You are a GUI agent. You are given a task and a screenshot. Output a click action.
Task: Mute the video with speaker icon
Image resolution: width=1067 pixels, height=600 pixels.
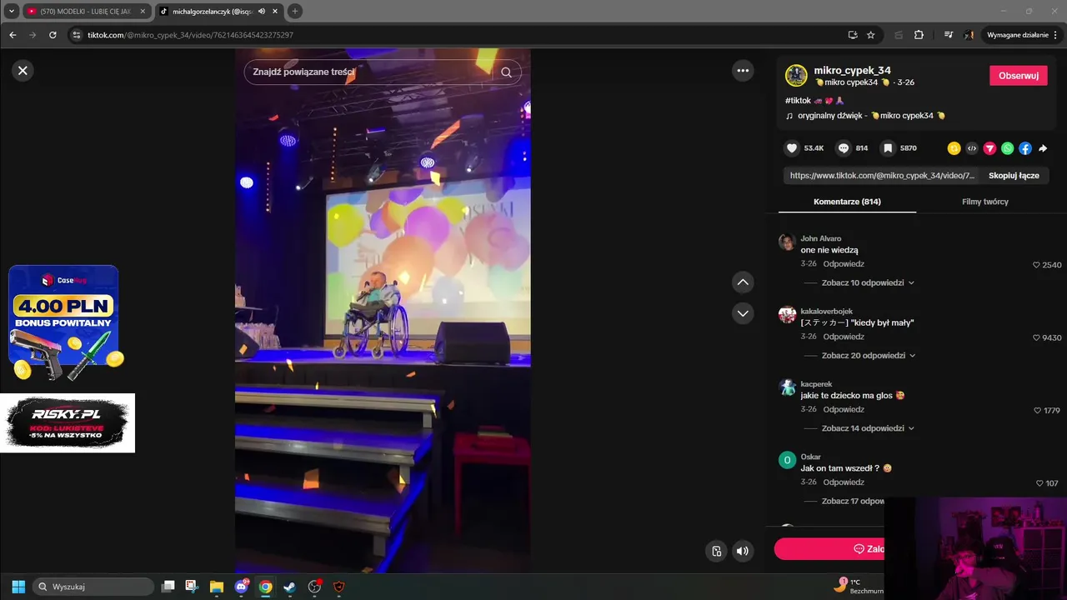pyautogui.click(x=742, y=551)
